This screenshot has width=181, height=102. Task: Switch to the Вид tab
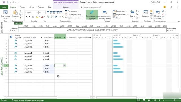[49, 7]
